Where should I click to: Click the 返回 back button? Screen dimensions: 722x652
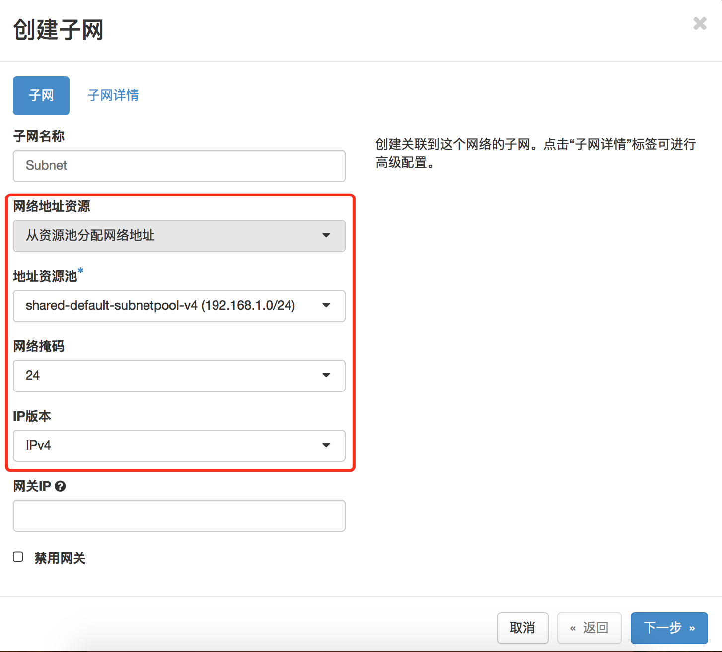pos(589,628)
